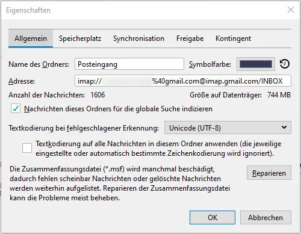
Task: Enable Textkodierung auf alle Nachrichten anwenden
Action: pyautogui.click(x=27, y=148)
